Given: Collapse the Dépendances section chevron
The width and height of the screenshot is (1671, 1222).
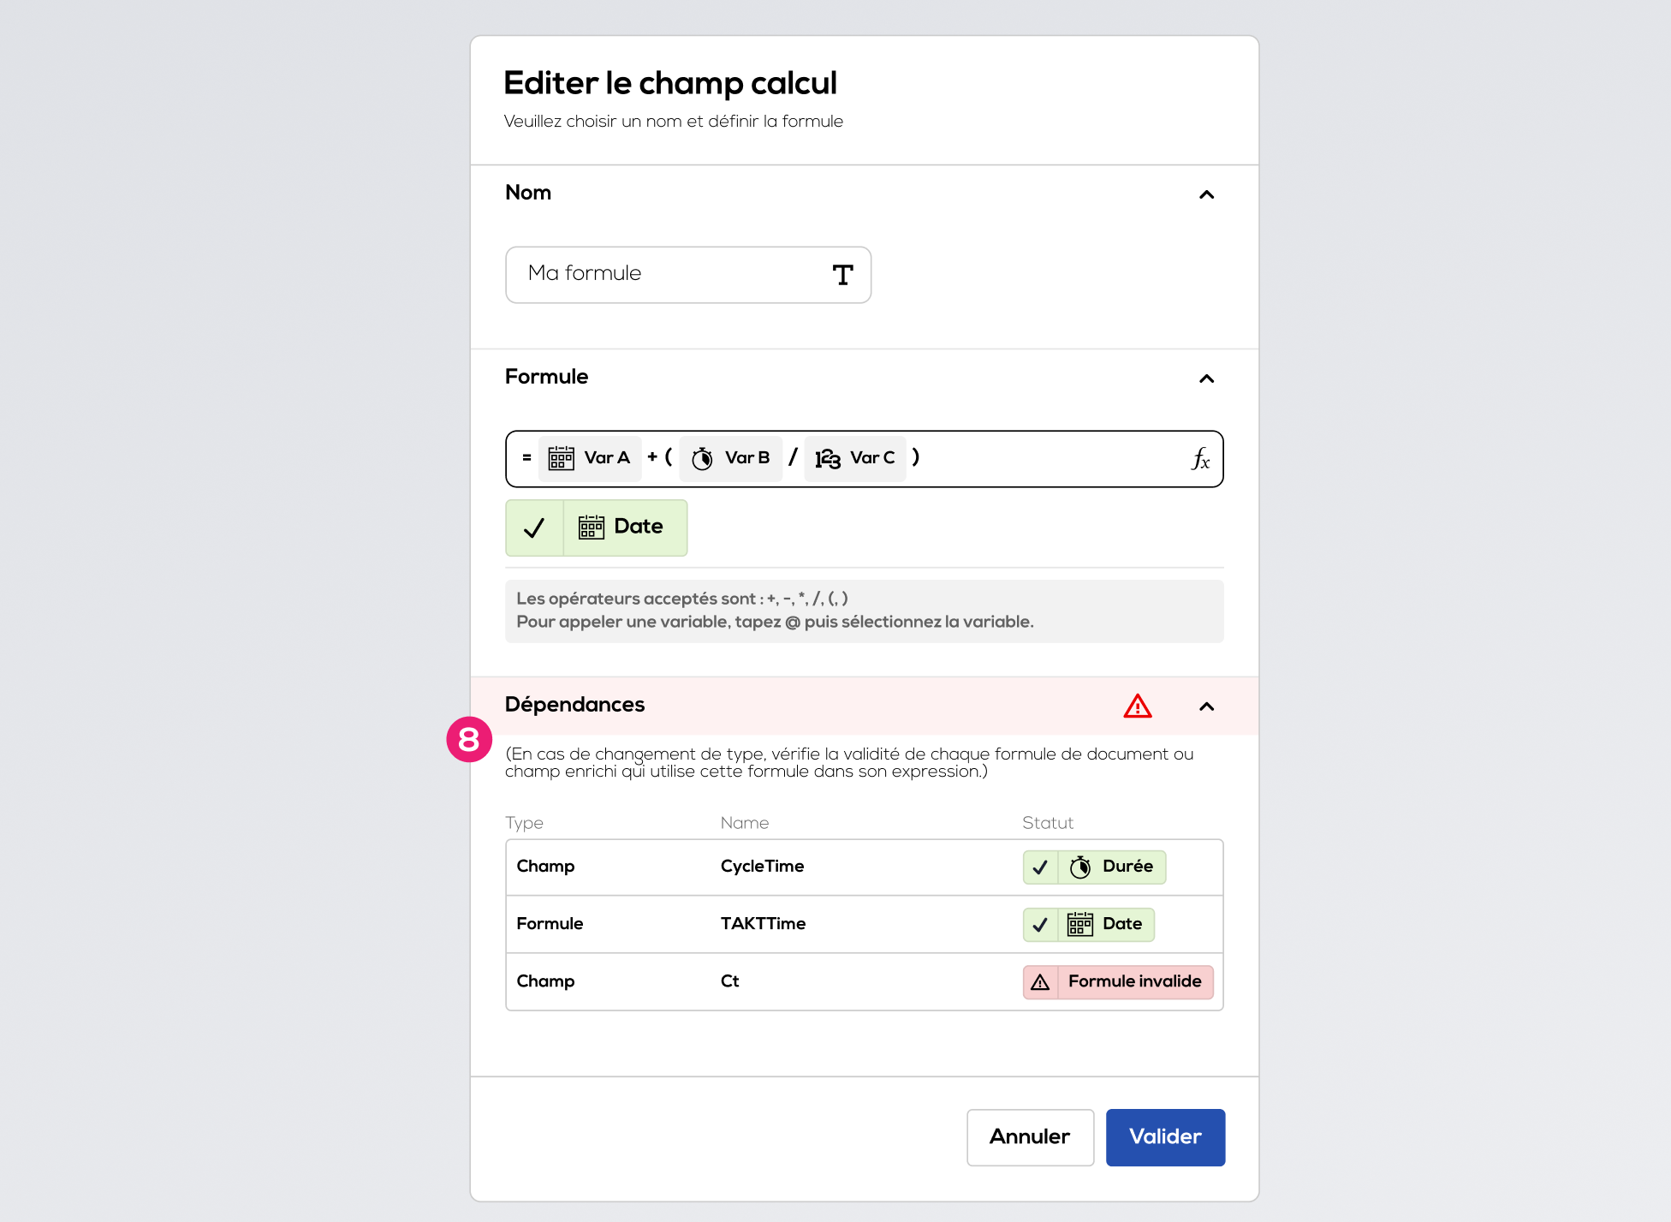Looking at the screenshot, I should tap(1206, 706).
